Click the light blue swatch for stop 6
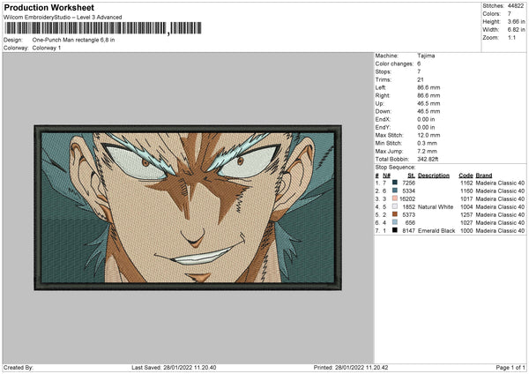The height and width of the screenshot is (374, 529). click(394, 222)
